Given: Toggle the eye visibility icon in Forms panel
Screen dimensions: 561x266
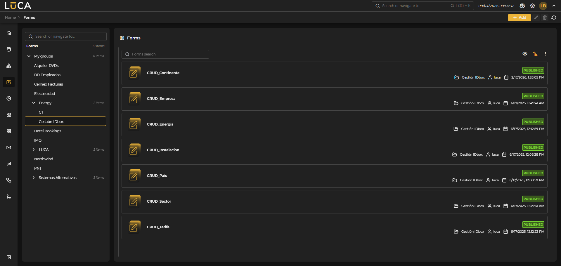Looking at the screenshot, I should click(x=525, y=54).
